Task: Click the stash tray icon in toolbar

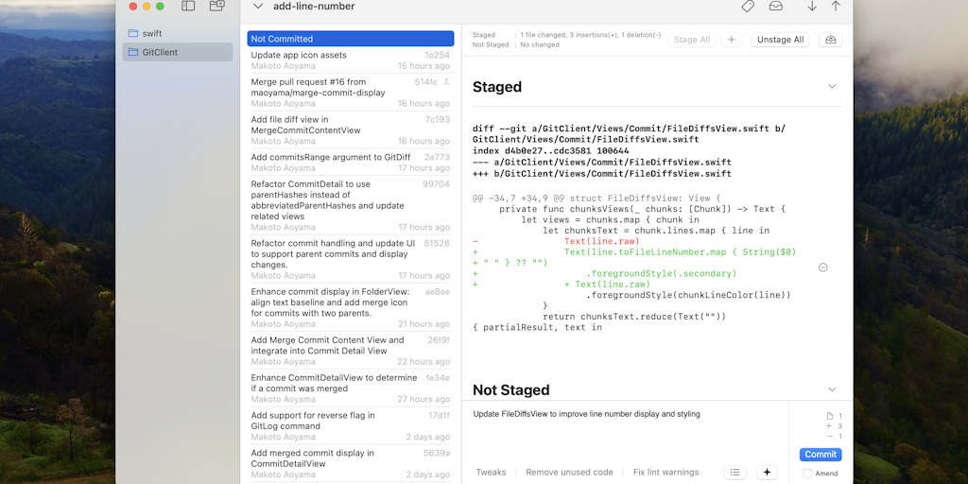Action: (776, 6)
